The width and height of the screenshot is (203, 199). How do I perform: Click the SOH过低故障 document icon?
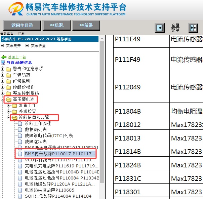[20, 196]
